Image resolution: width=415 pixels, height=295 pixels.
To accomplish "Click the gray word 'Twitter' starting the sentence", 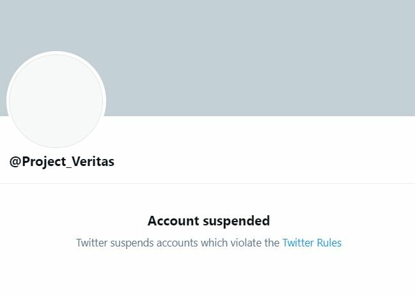I will coord(91,243).
